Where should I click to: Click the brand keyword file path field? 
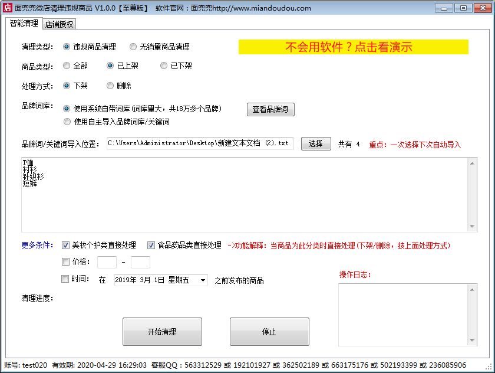(200, 143)
